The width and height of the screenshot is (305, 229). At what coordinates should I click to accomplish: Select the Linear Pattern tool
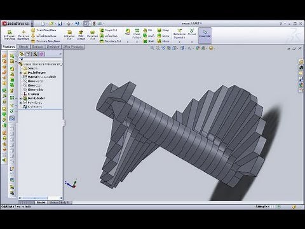tap(137, 34)
